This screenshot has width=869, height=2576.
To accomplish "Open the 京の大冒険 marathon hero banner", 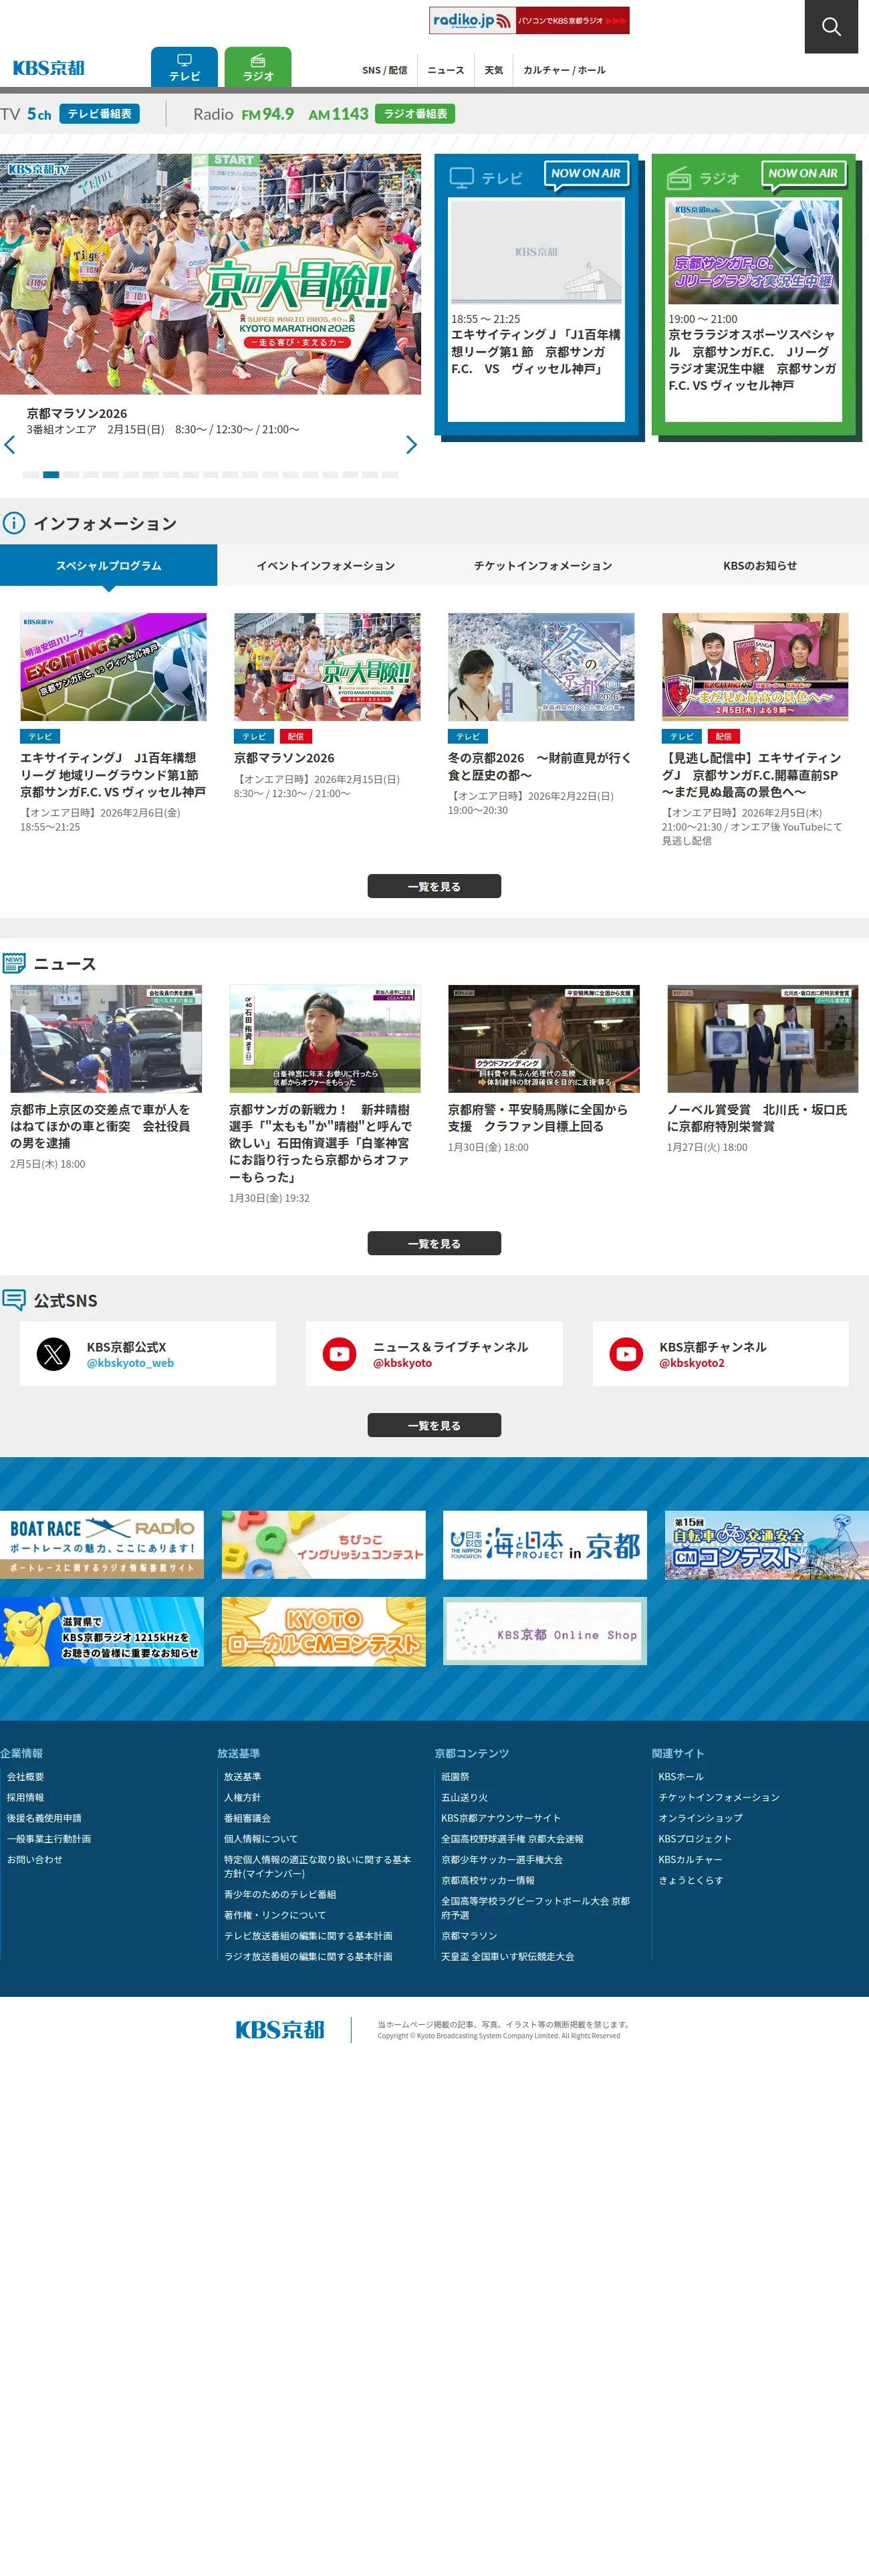I will (210, 274).
